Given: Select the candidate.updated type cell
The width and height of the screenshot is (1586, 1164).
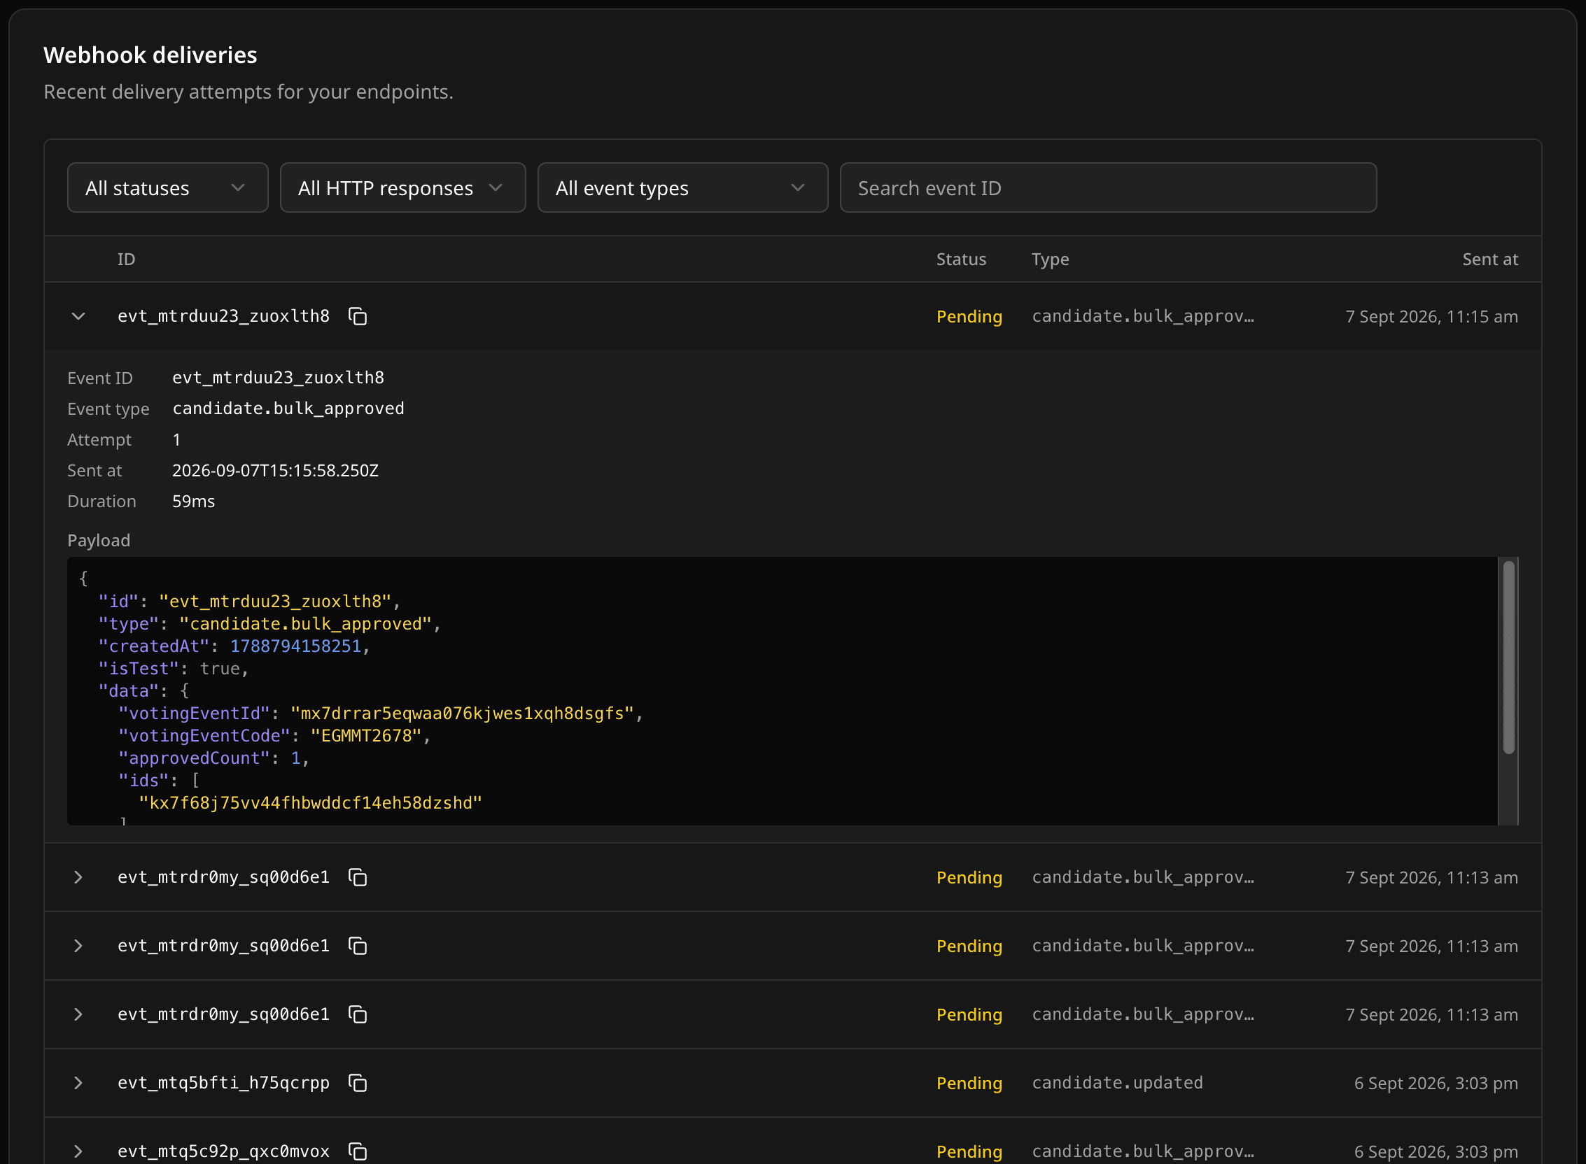Looking at the screenshot, I should 1117,1083.
